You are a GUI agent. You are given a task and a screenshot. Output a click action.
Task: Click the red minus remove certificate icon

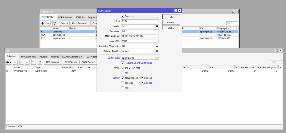point(48,23)
